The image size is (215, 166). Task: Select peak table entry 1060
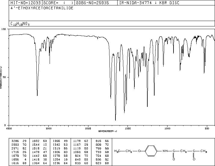tap(77, 152)
